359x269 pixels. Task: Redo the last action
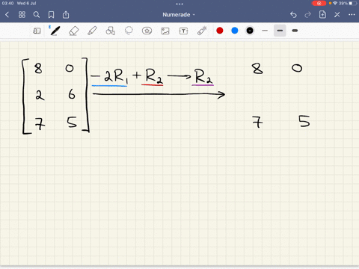[x=307, y=15]
